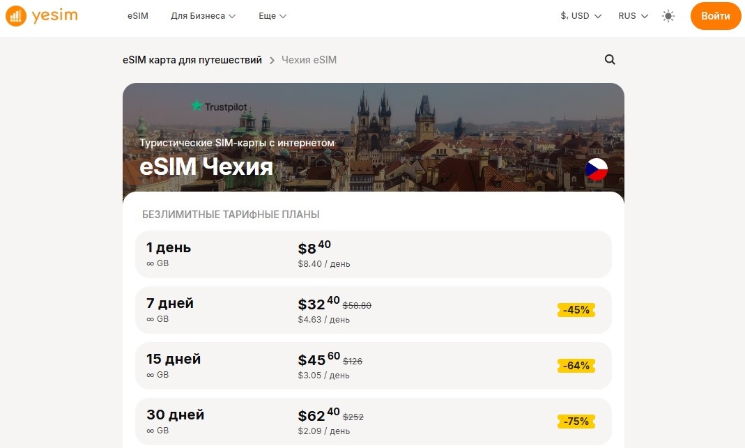The image size is (745, 448).
Task: Click the -64% discount badge
Action: point(576,365)
